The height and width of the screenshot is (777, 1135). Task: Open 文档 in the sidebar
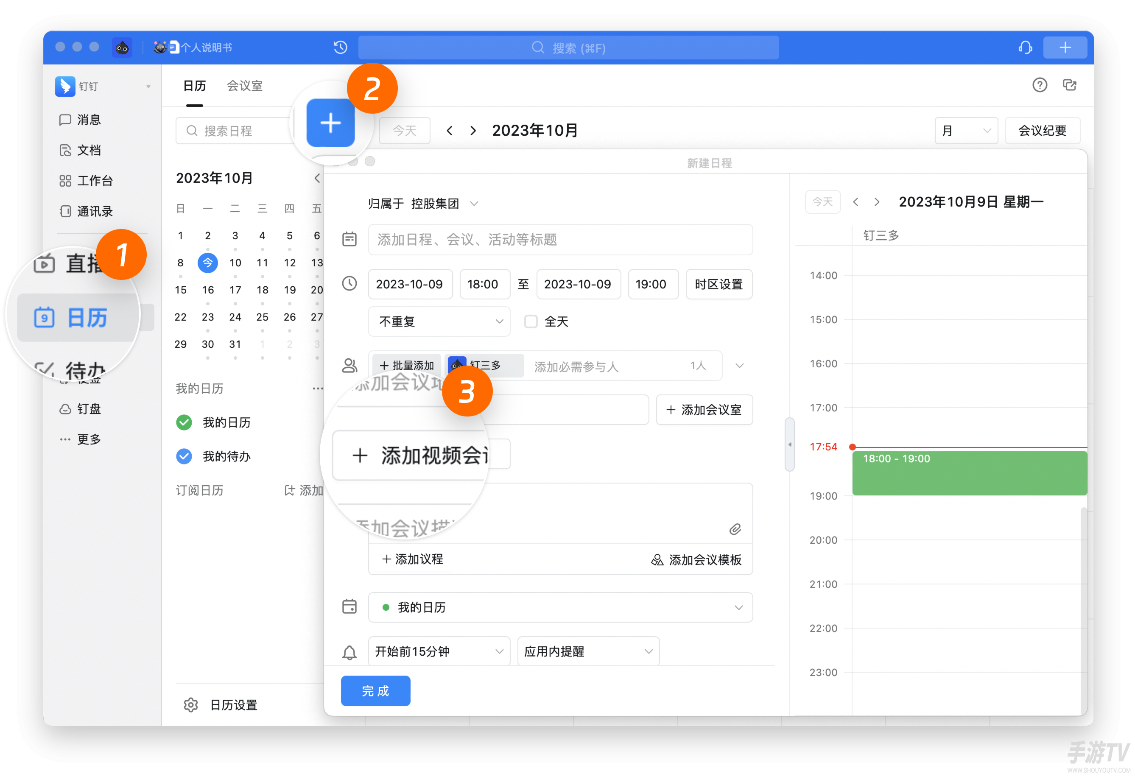(80, 150)
